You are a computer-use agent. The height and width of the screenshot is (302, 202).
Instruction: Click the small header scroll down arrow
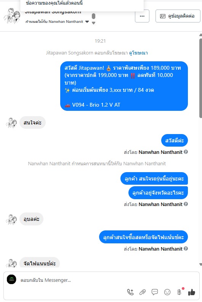tap(93, 23)
